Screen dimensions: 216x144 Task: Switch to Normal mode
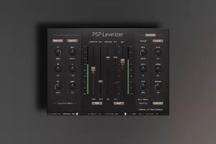(143, 41)
